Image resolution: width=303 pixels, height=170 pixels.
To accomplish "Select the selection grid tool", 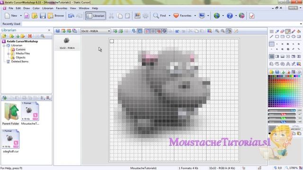I will 271,32.
